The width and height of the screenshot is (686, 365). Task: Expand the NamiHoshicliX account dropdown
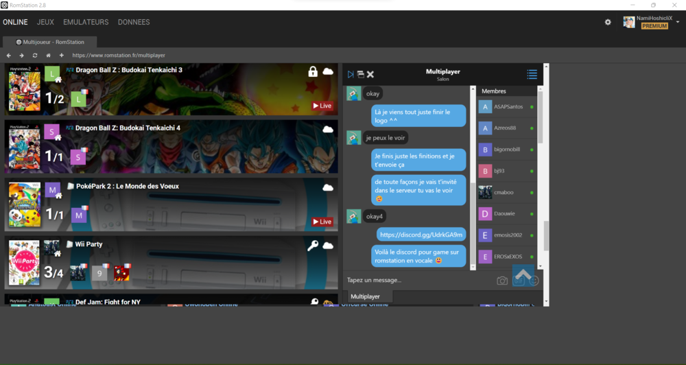(678, 22)
